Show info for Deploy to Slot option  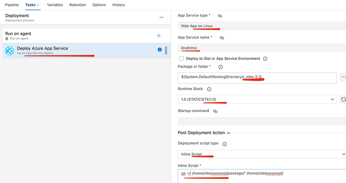point(265,59)
